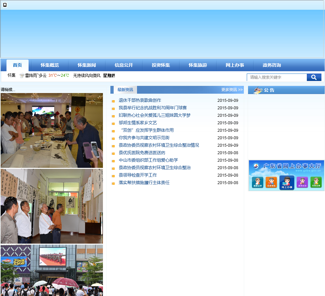
Task: Click the 公告 panel header
Action: [x=286, y=90]
